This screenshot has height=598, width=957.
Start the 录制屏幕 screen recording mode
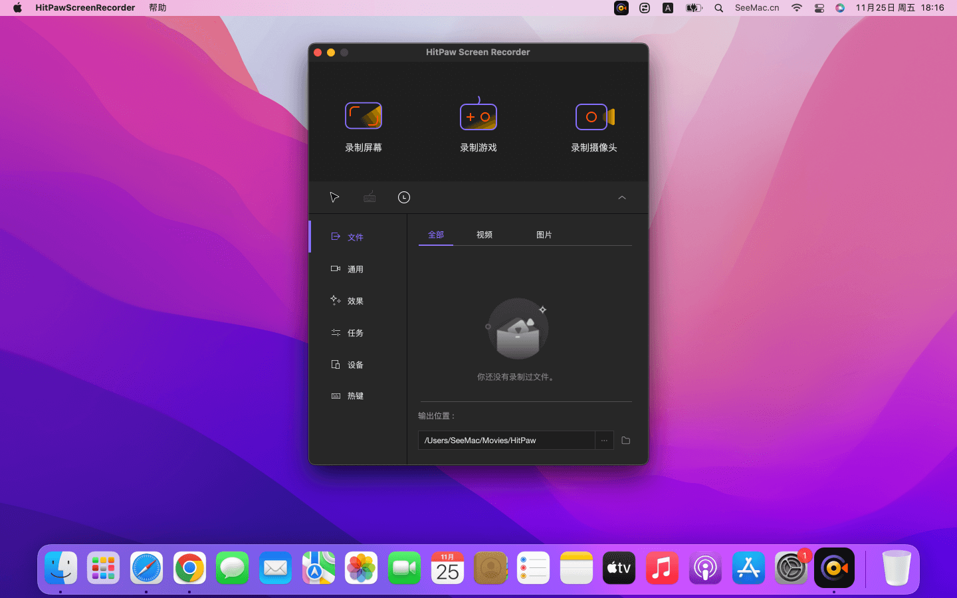363,128
